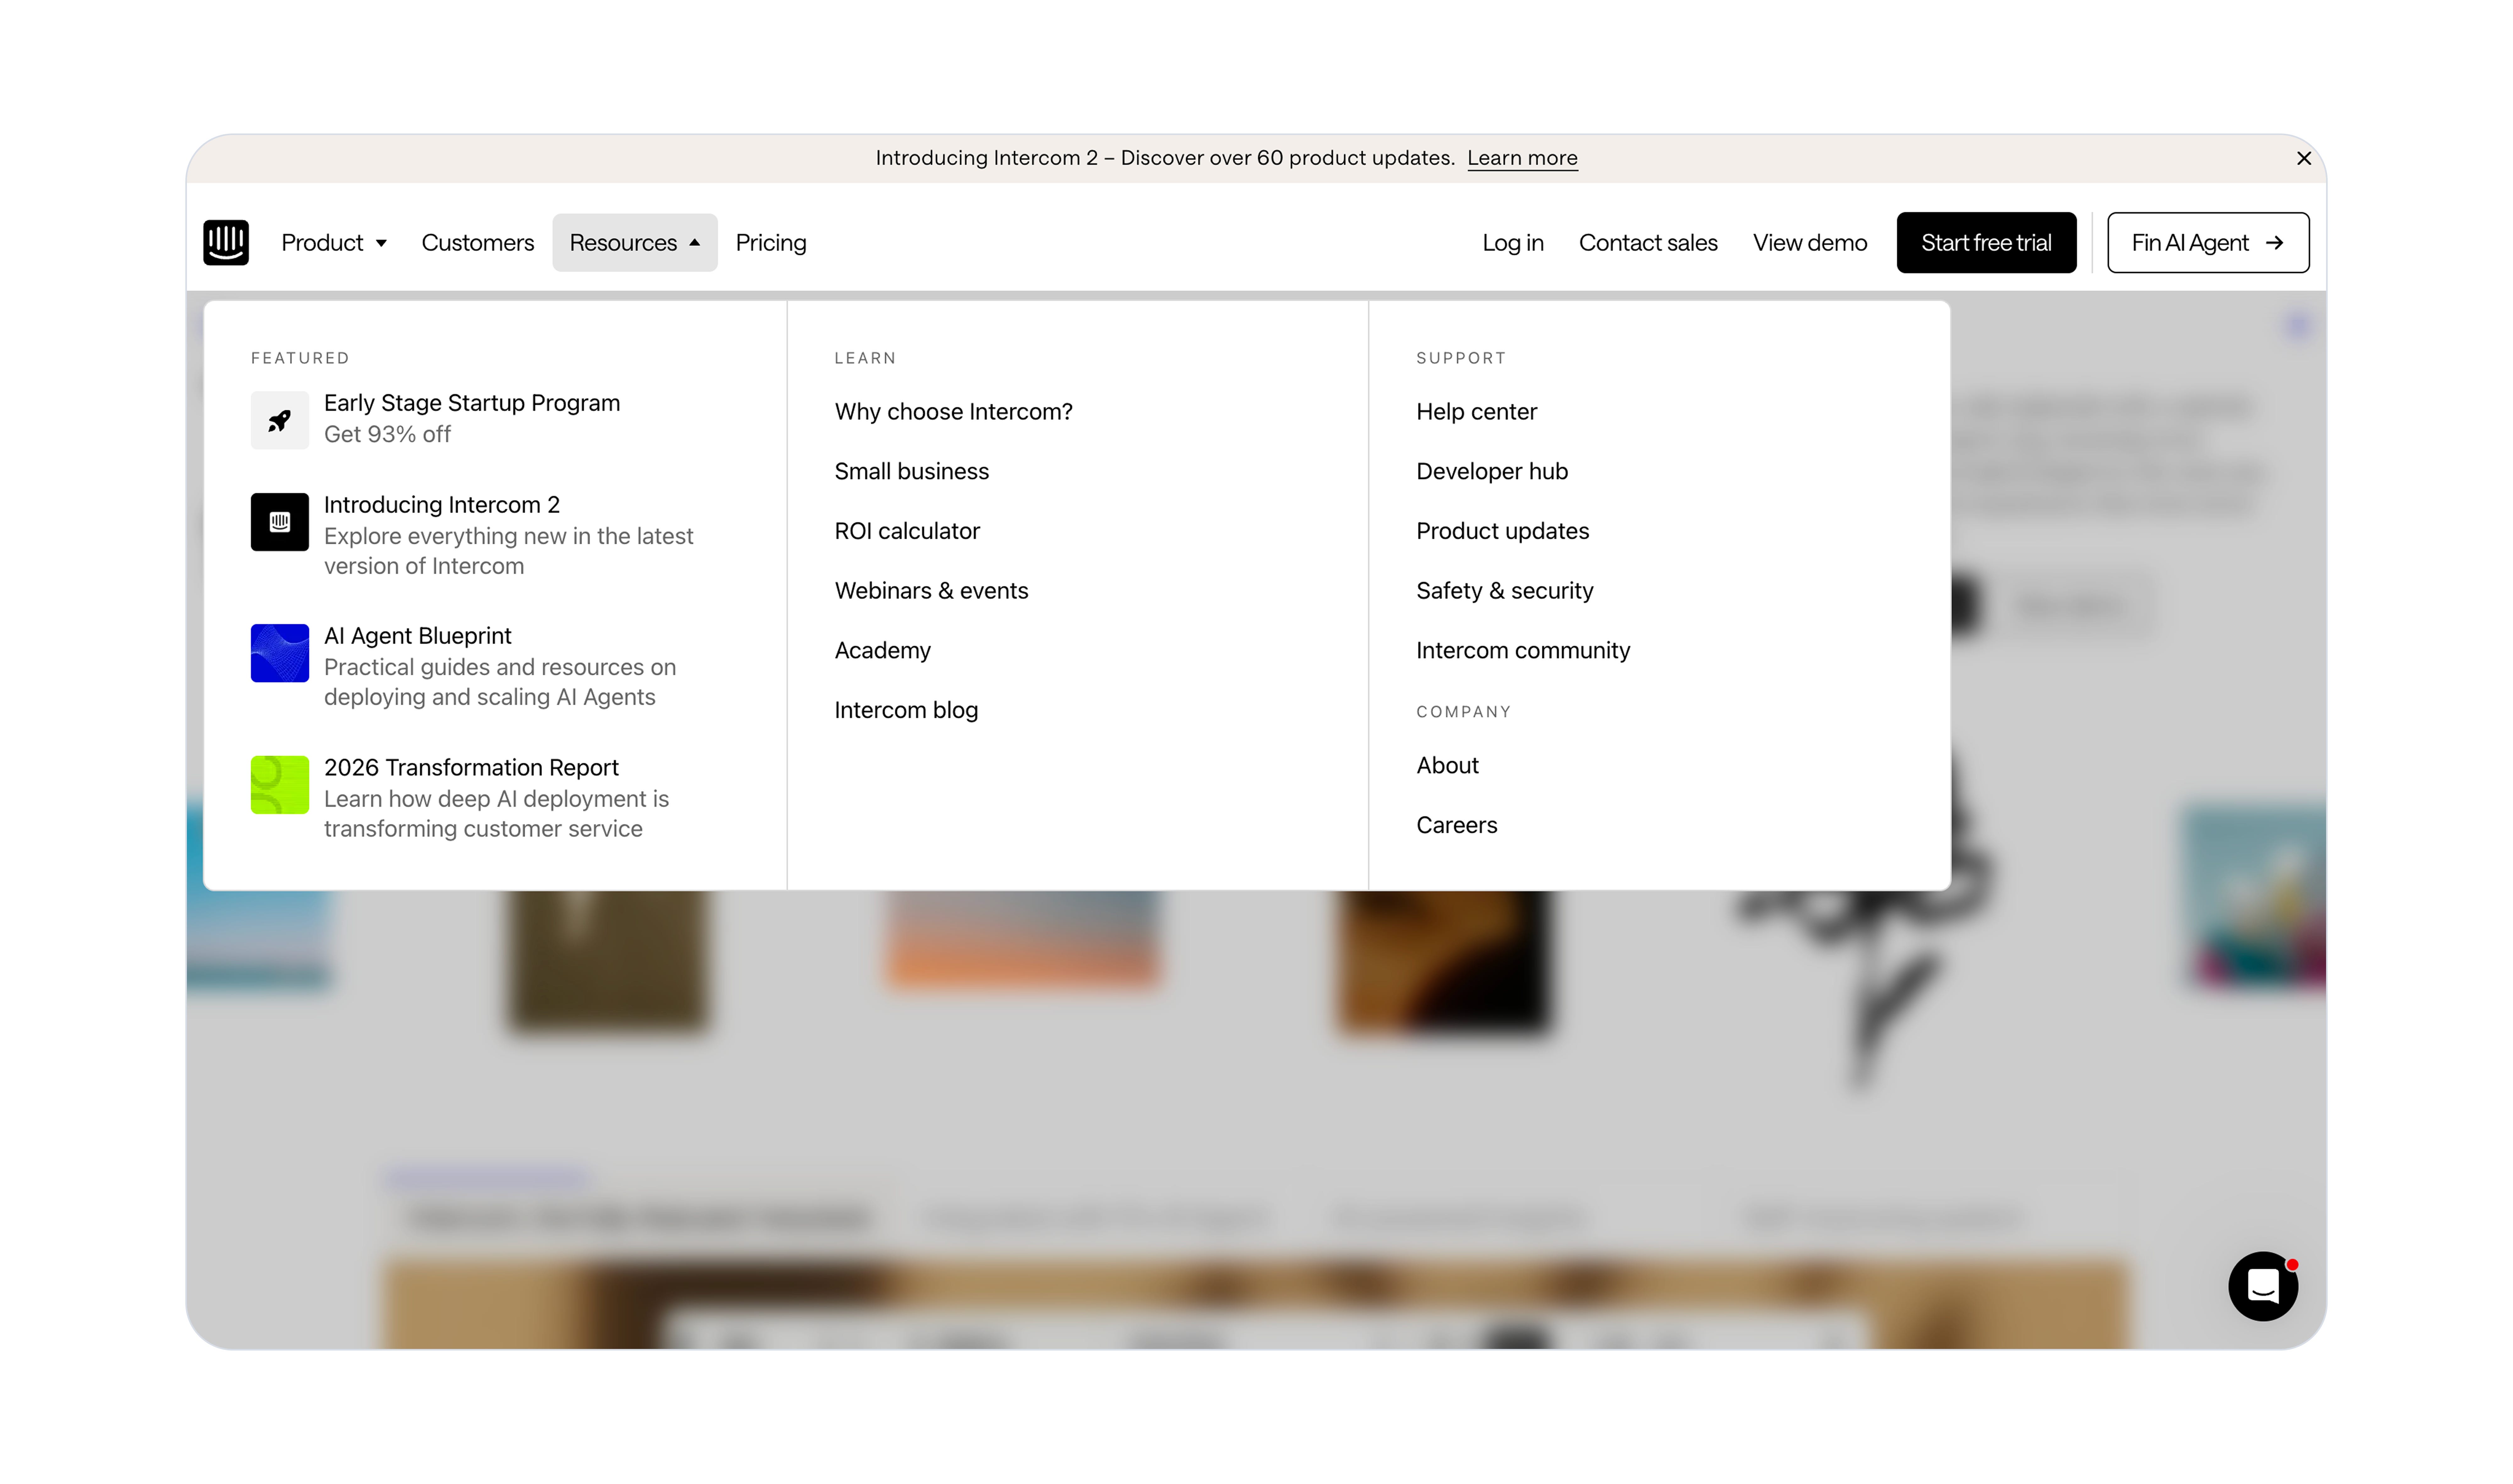Click the rocket icon for Startup Program
This screenshot has height=1484, width=2513.
[x=280, y=420]
